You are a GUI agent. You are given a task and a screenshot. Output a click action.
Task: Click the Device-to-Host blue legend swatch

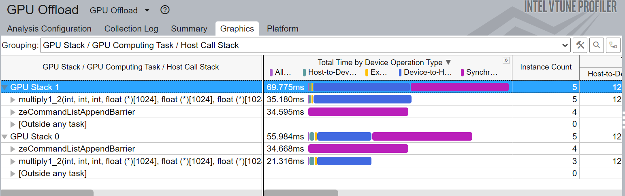pos(400,73)
